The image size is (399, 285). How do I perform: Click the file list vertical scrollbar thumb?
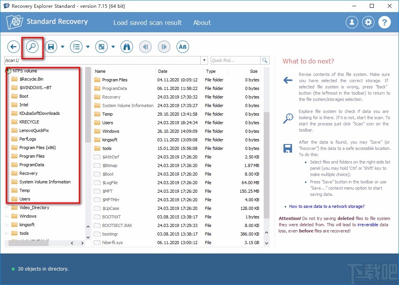267,165
